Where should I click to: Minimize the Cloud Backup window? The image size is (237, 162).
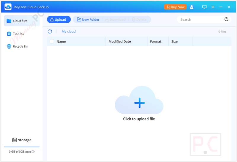[221, 7]
